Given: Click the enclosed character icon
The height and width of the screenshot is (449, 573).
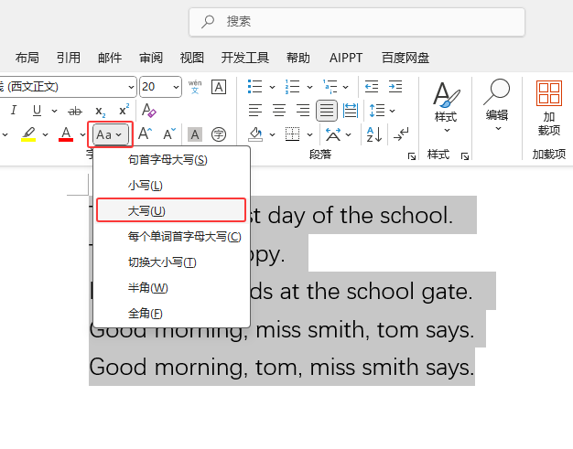Looking at the screenshot, I should pos(219,134).
